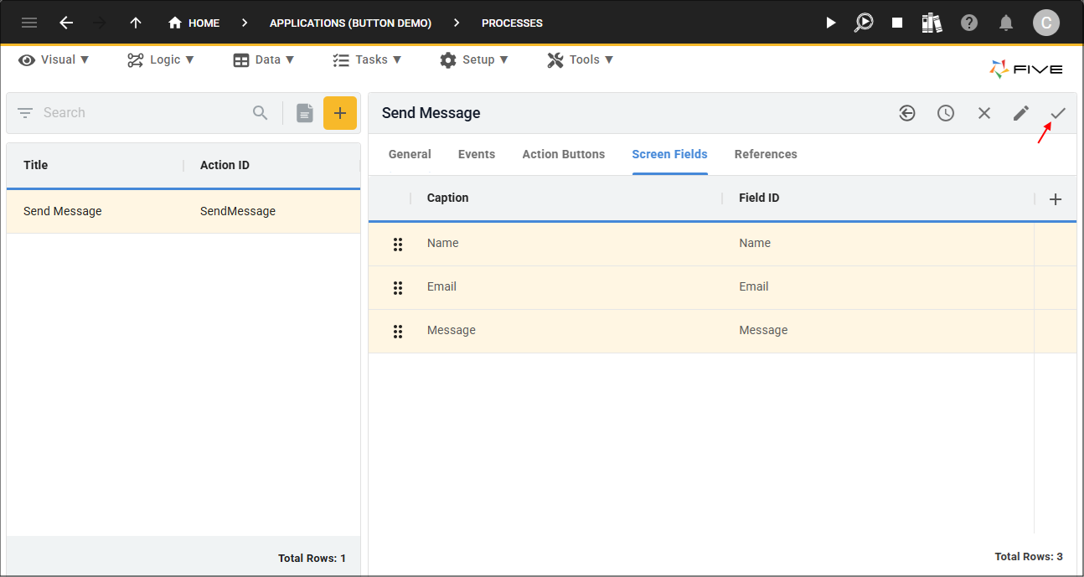This screenshot has height=577, width=1084.
Task: Expand the Visual menu
Action: coord(54,59)
